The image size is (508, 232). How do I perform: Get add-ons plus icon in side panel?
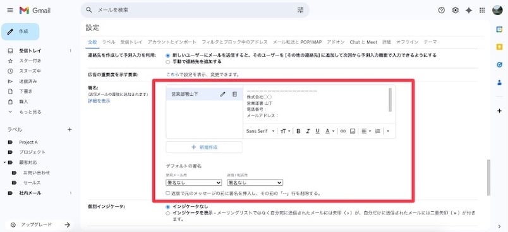click(x=499, y=111)
